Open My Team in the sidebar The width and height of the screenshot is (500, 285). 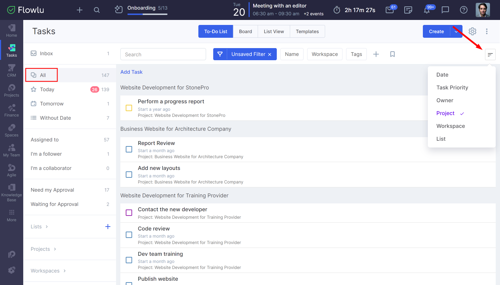click(11, 150)
